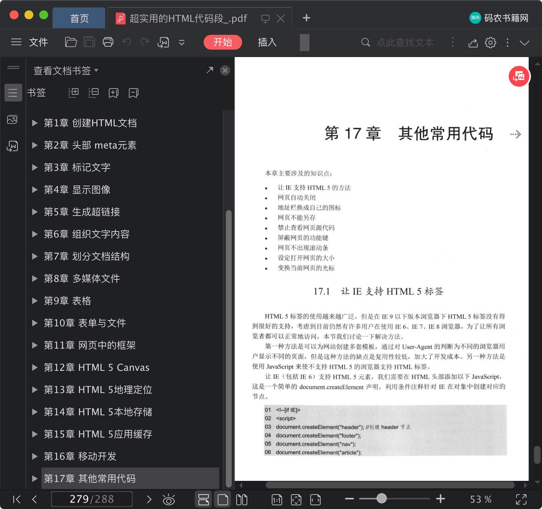Image resolution: width=542 pixels, height=509 pixels.
Task: Click the presentation screen icon on tab
Action: 265,19
